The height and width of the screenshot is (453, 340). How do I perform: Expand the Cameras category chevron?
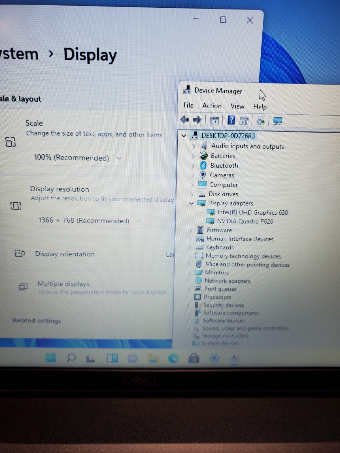coord(193,176)
